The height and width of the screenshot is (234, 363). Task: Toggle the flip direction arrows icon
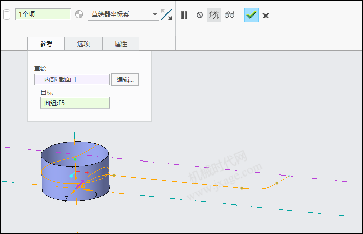click(166, 14)
